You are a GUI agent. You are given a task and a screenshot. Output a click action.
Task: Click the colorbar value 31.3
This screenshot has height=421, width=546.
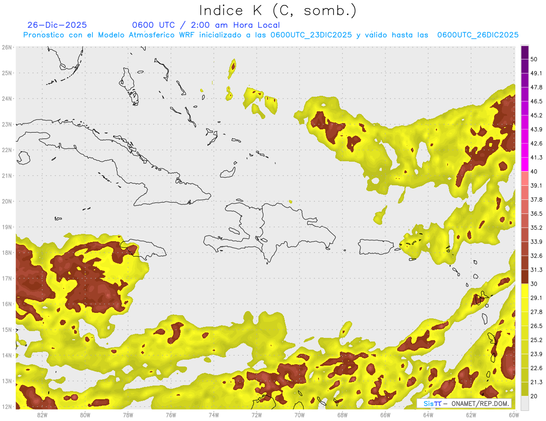pyautogui.click(x=536, y=270)
